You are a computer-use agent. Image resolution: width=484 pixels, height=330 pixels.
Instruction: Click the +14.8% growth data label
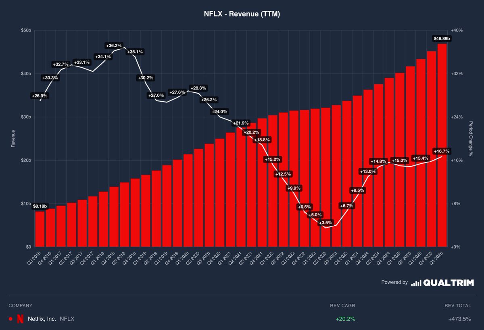[x=378, y=161]
